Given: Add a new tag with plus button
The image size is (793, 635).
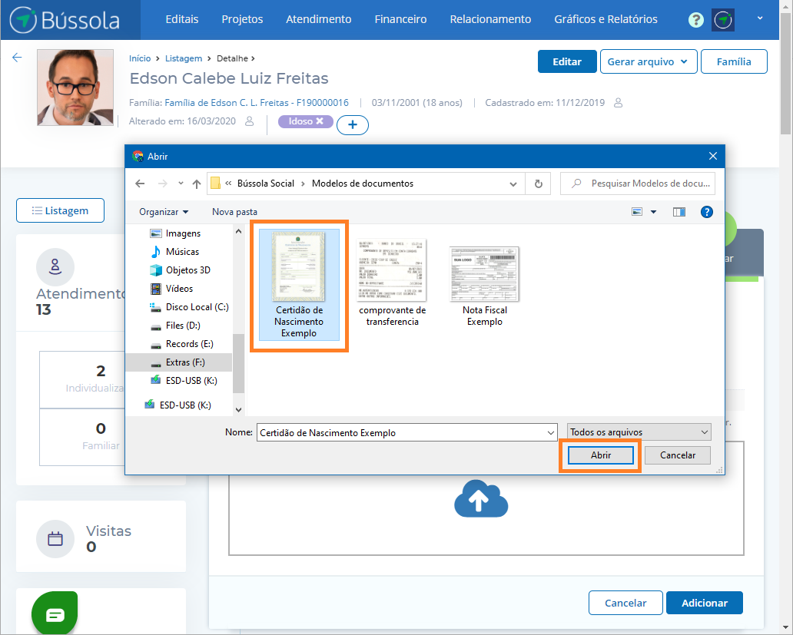Looking at the screenshot, I should (x=352, y=124).
